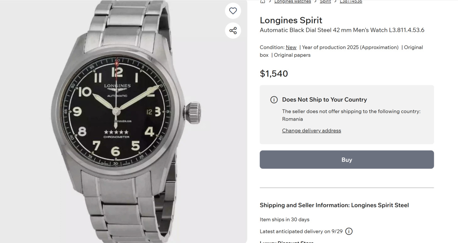Navigate to Spirit breadcrumb link
This screenshot has width=458, height=243.
point(325,1)
